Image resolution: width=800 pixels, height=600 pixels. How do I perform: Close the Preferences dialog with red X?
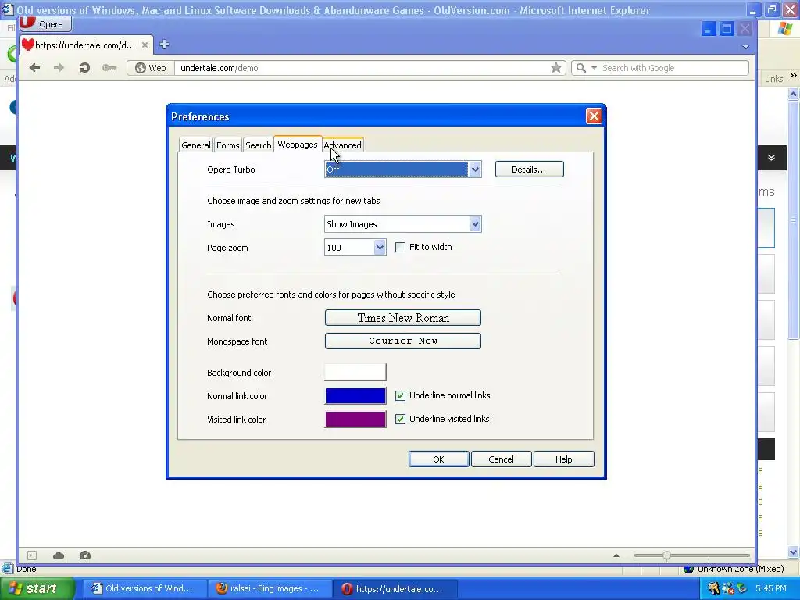click(594, 116)
